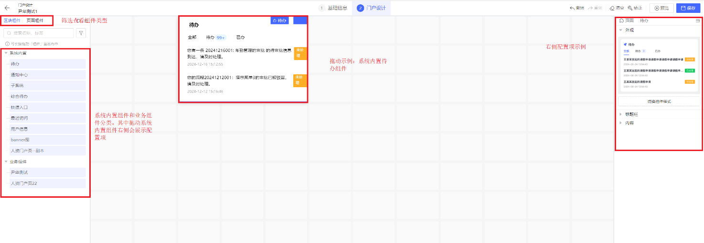Image resolution: width=704 pixels, height=243 pixels.
Task: Select the 已办 tab in the canvas widget
Action: click(x=241, y=37)
